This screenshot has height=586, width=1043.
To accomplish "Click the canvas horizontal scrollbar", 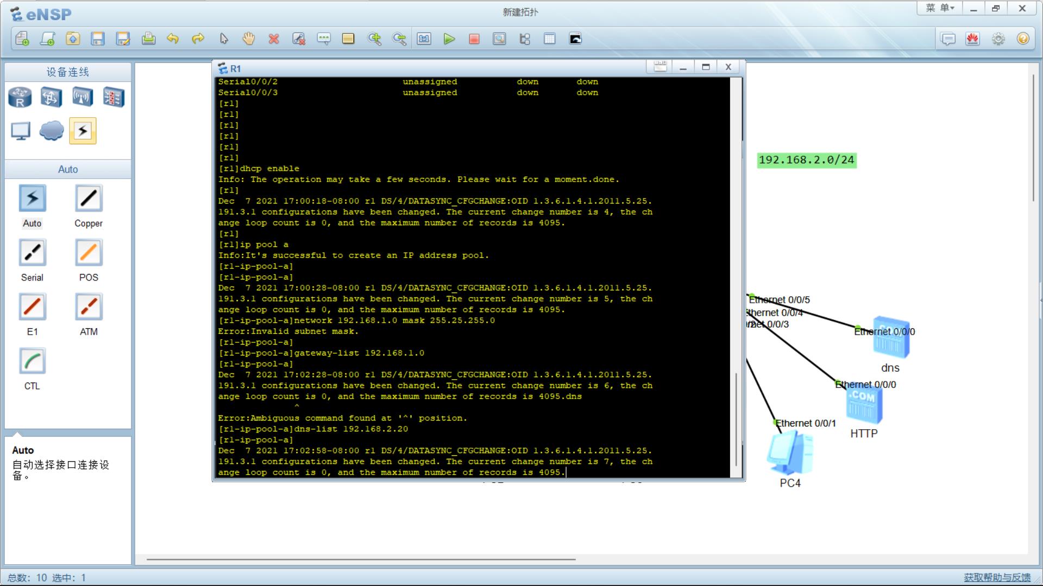I will coord(361,559).
